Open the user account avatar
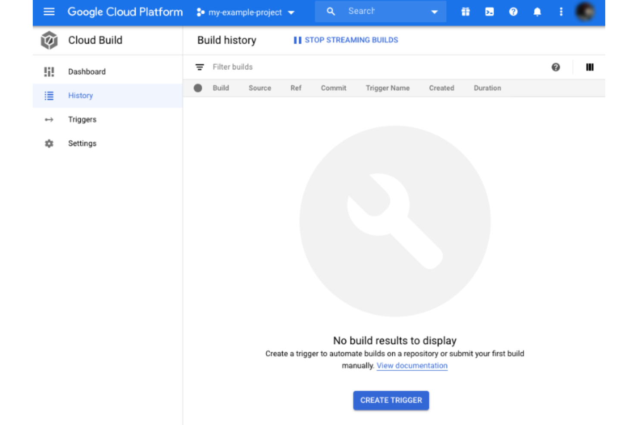Viewport: 638px width, 425px height. coord(585,12)
